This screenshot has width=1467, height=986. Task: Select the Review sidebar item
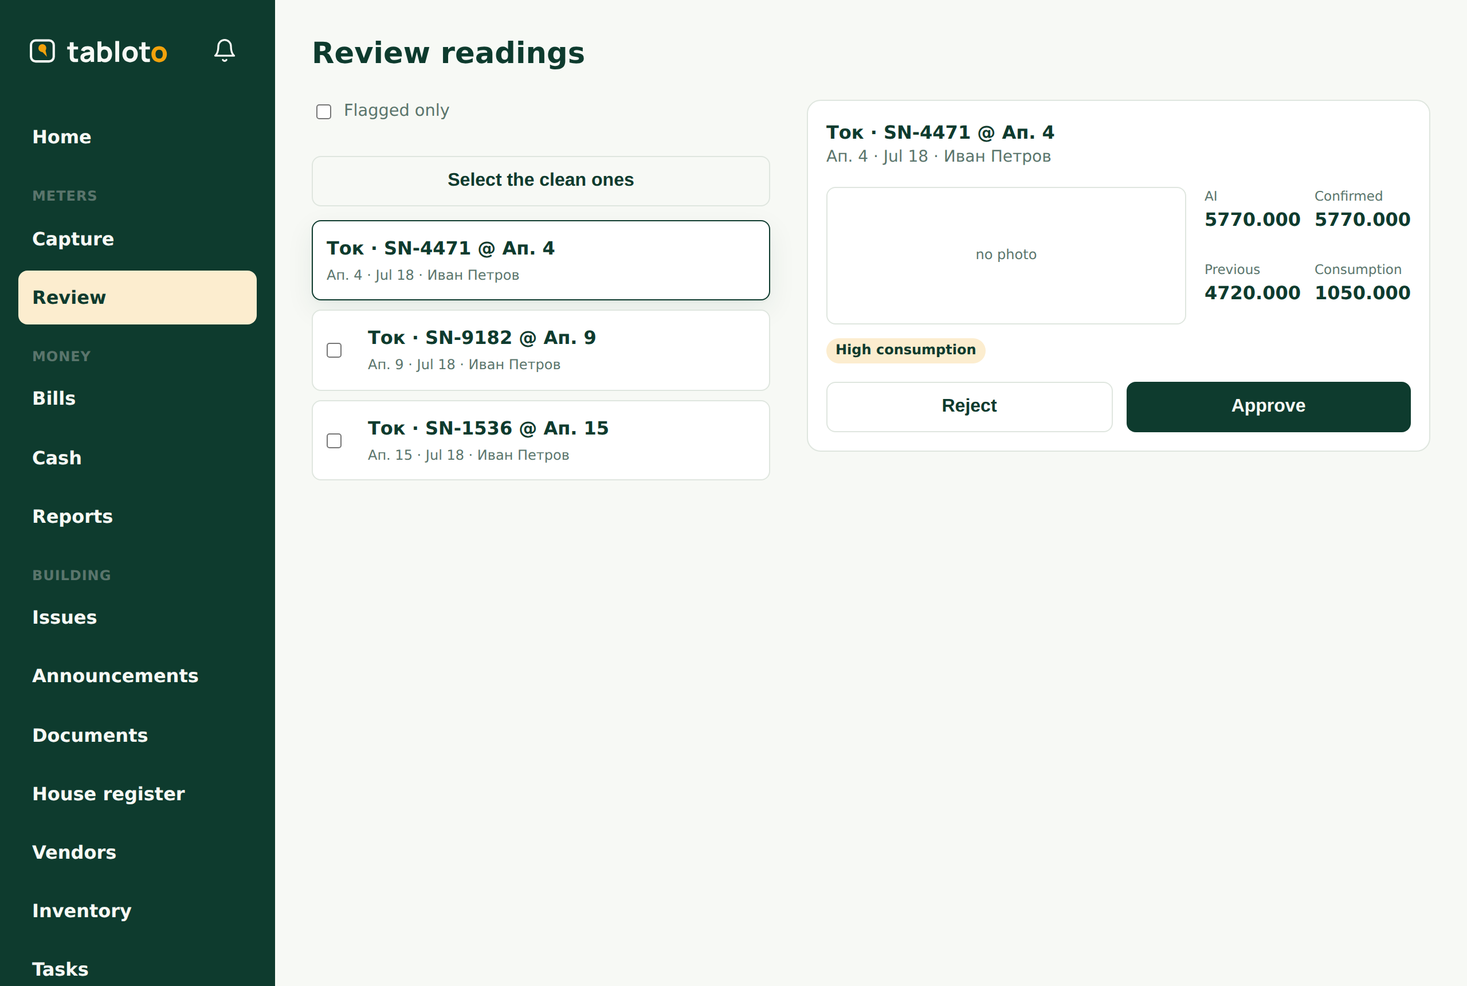pos(137,298)
